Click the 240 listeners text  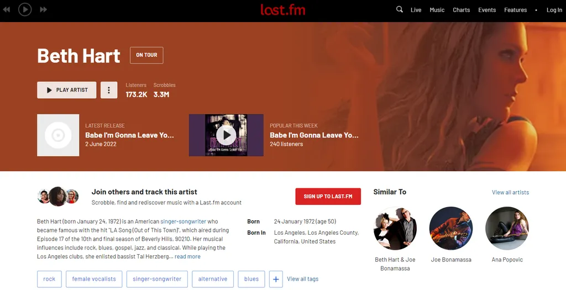[x=286, y=144]
